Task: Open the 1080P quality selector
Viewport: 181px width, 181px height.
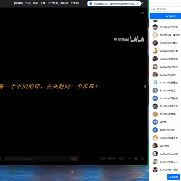Action: click(x=107, y=159)
